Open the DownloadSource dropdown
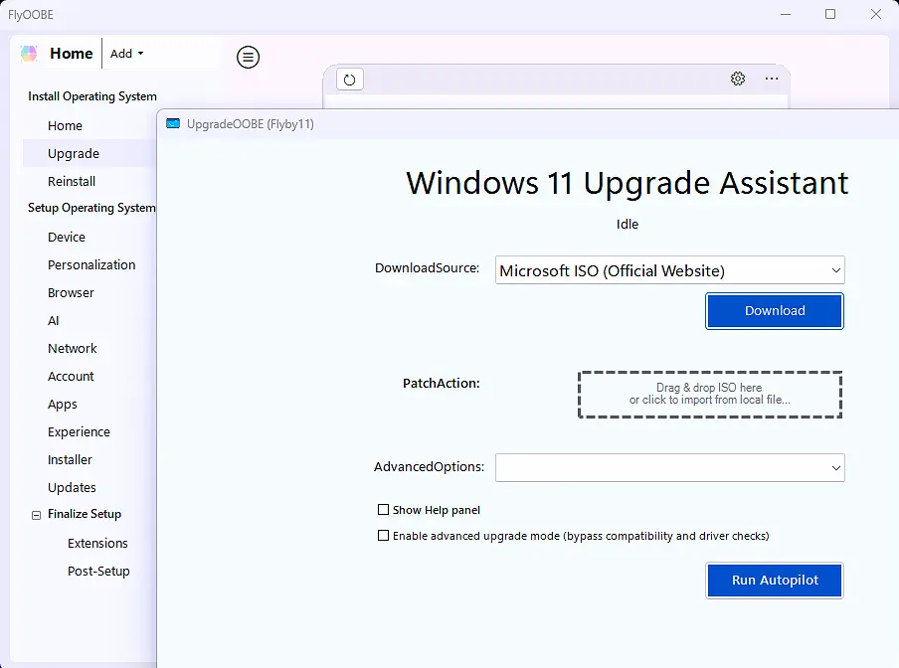This screenshot has width=899, height=668. [x=669, y=270]
